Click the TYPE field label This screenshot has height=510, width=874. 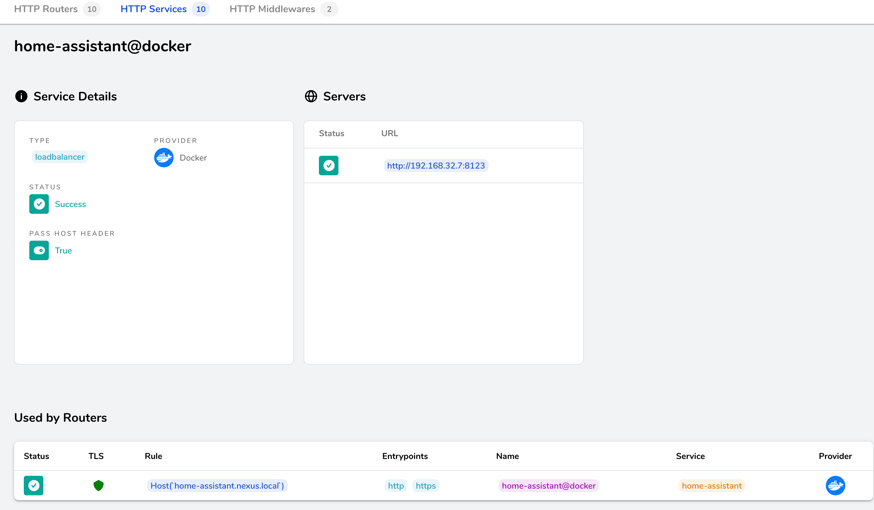40,140
